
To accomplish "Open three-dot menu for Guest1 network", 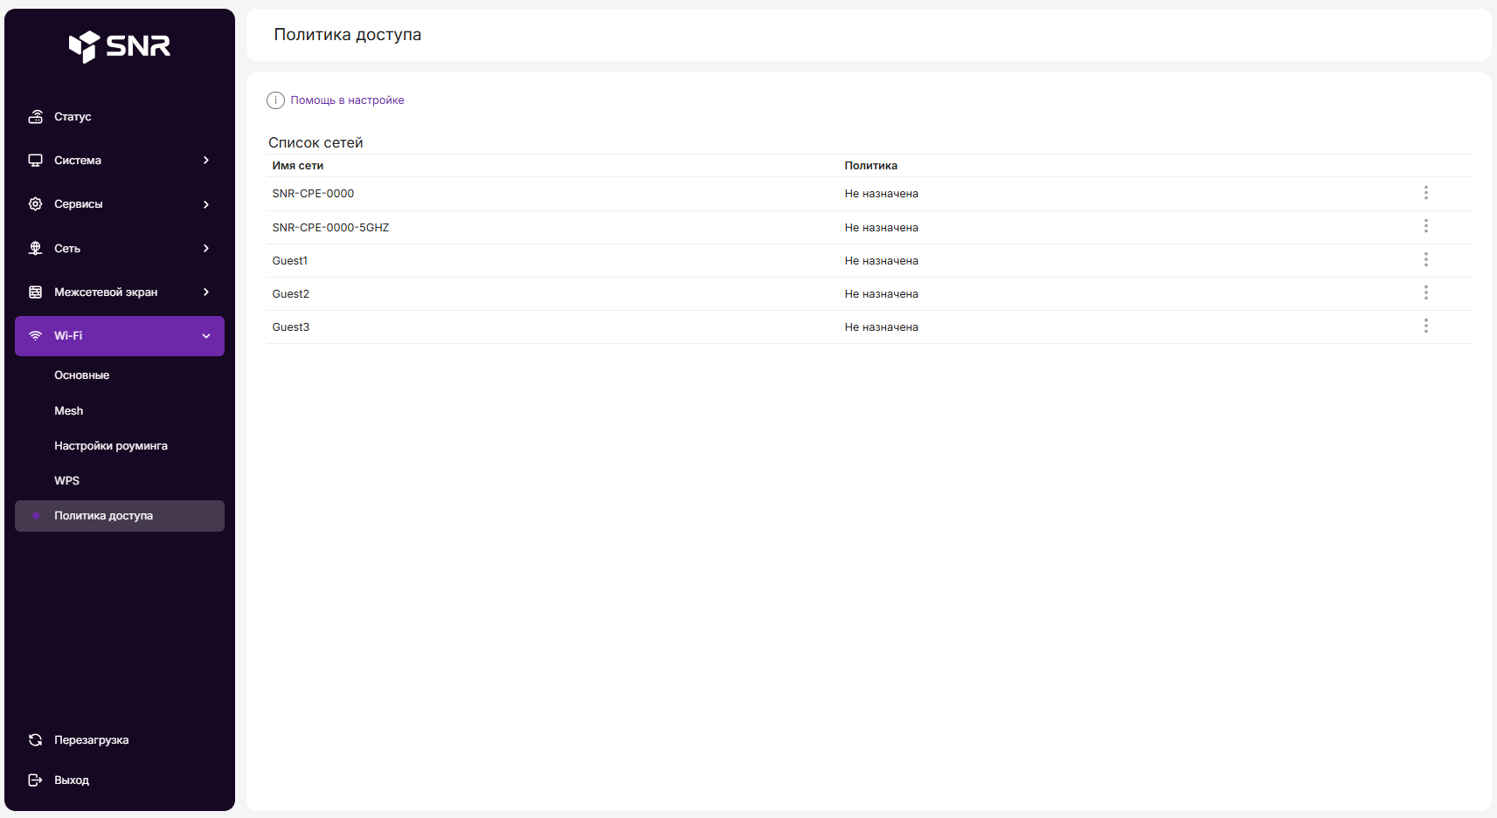I will click(x=1425, y=259).
